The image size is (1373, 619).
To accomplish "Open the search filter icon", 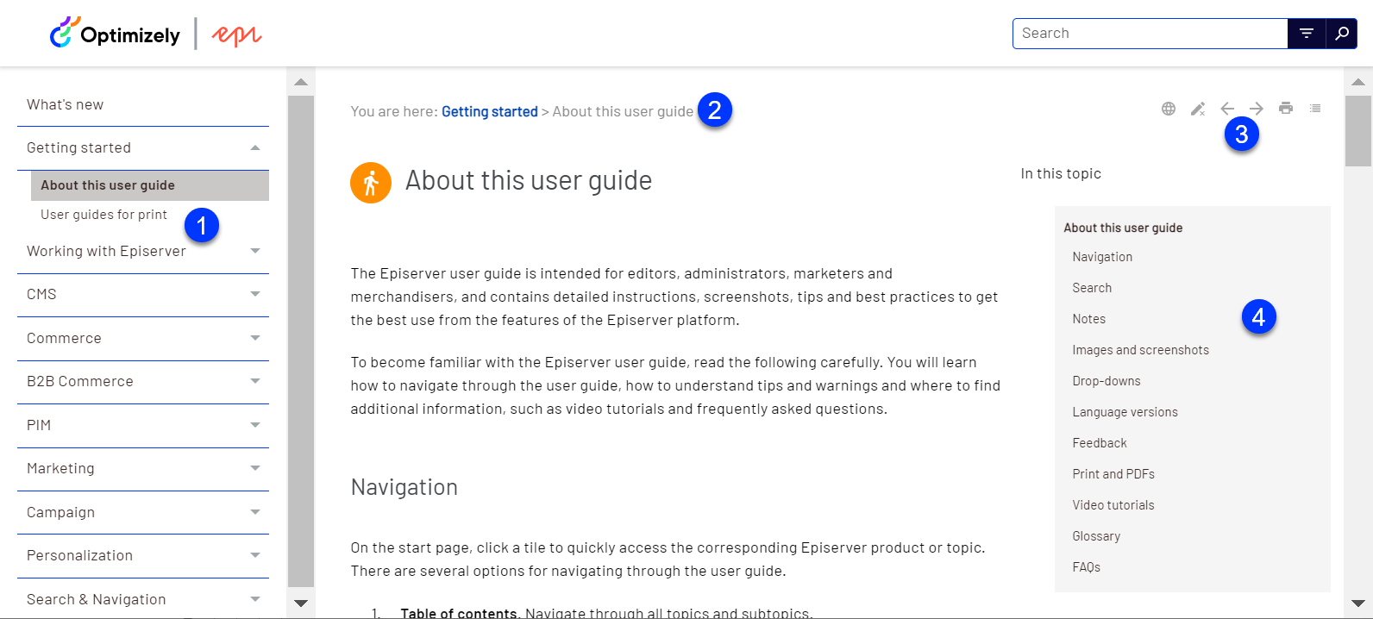I will (1307, 34).
